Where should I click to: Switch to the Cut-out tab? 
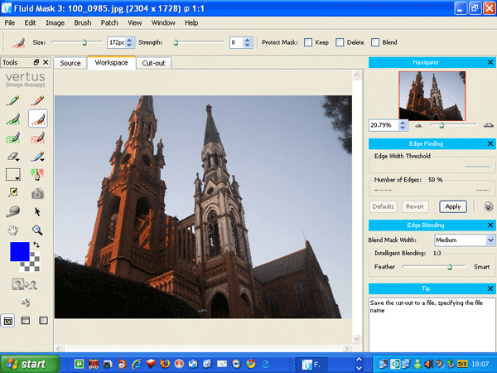click(154, 63)
